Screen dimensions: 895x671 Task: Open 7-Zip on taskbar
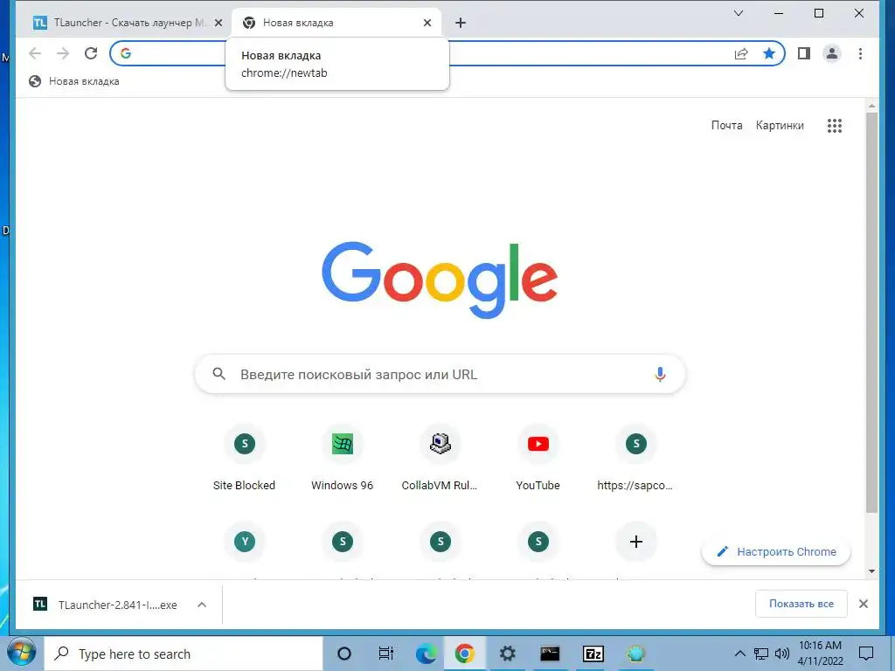[593, 654]
